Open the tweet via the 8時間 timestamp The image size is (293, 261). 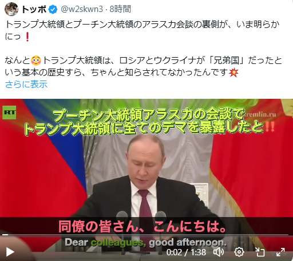(x=120, y=9)
